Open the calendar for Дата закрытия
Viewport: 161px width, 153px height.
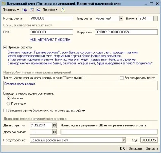(x=54, y=132)
